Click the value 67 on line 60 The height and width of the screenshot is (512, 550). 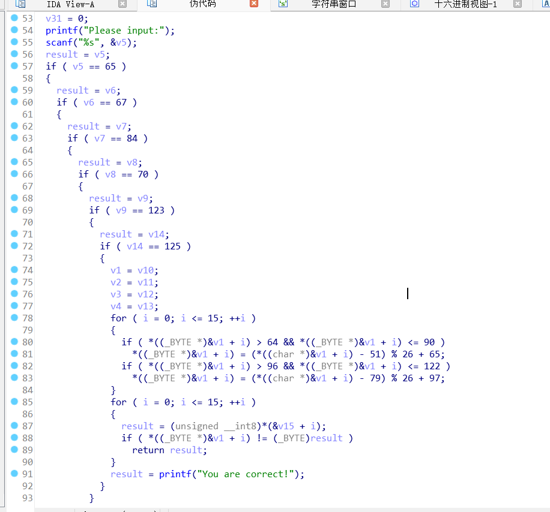121,103
